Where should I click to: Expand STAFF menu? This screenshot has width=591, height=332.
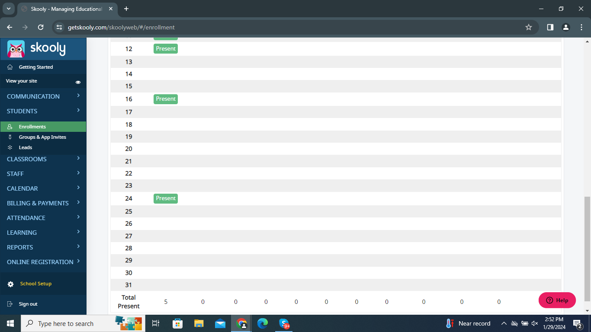[x=43, y=174]
